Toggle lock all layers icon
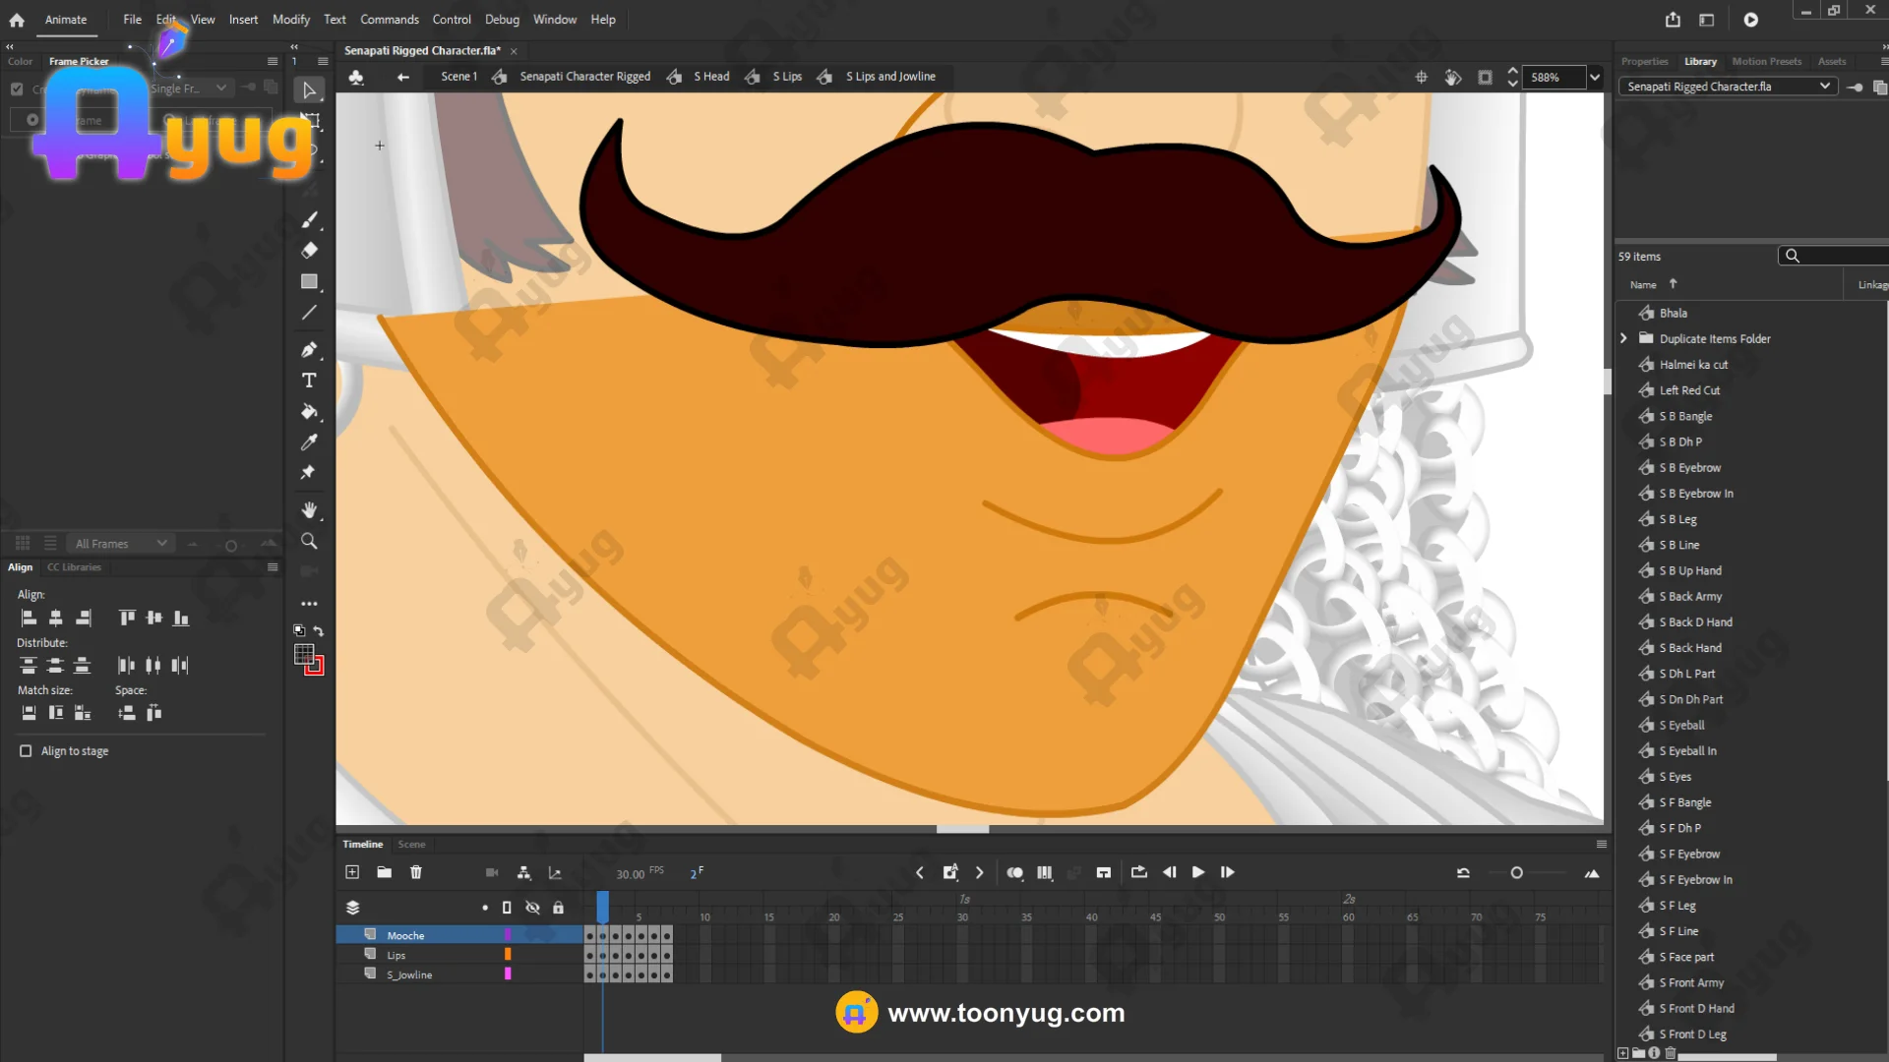 click(558, 908)
